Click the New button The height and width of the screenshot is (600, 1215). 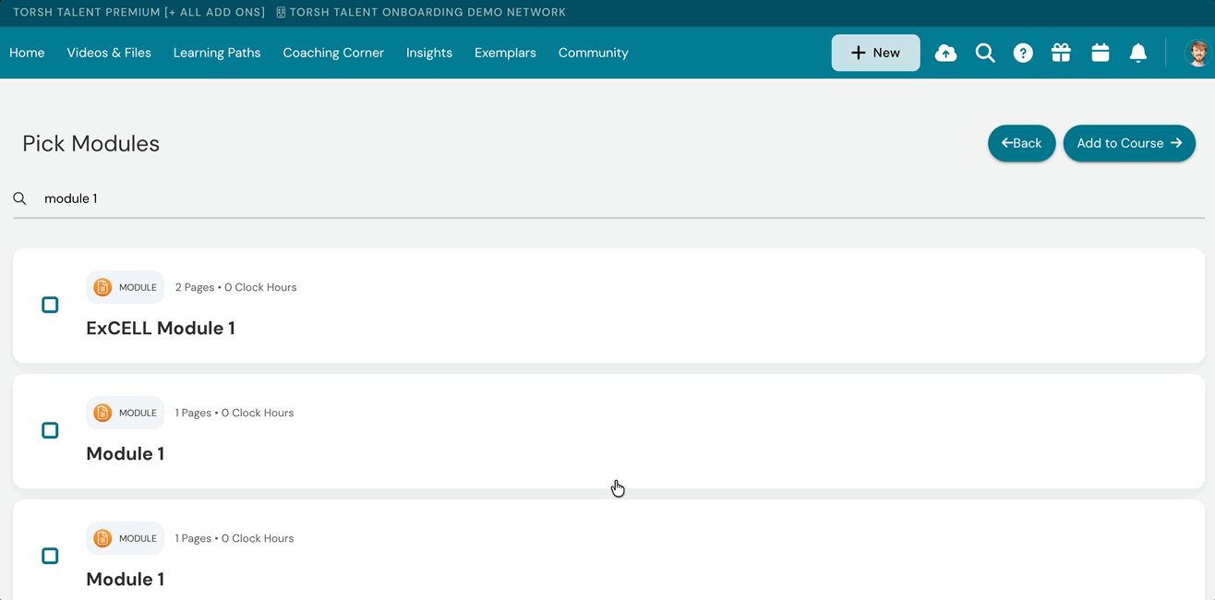point(875,53)
